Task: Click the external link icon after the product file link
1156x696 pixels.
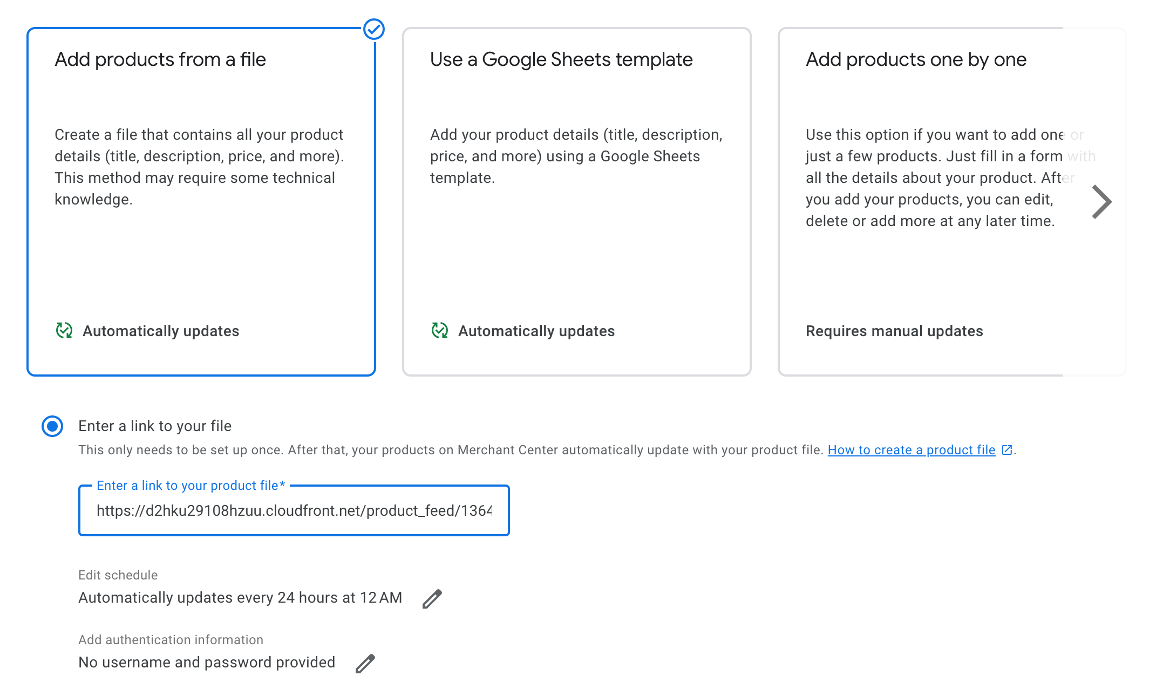Action: [1007, 450]
